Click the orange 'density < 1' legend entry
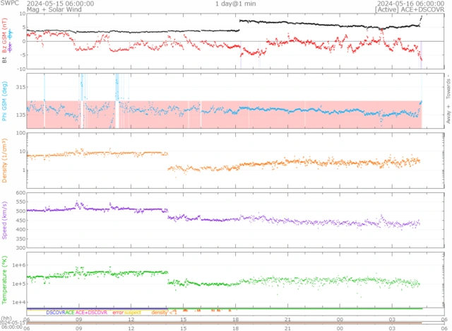Viewport: 452px width, 331px height. point(164,313)
